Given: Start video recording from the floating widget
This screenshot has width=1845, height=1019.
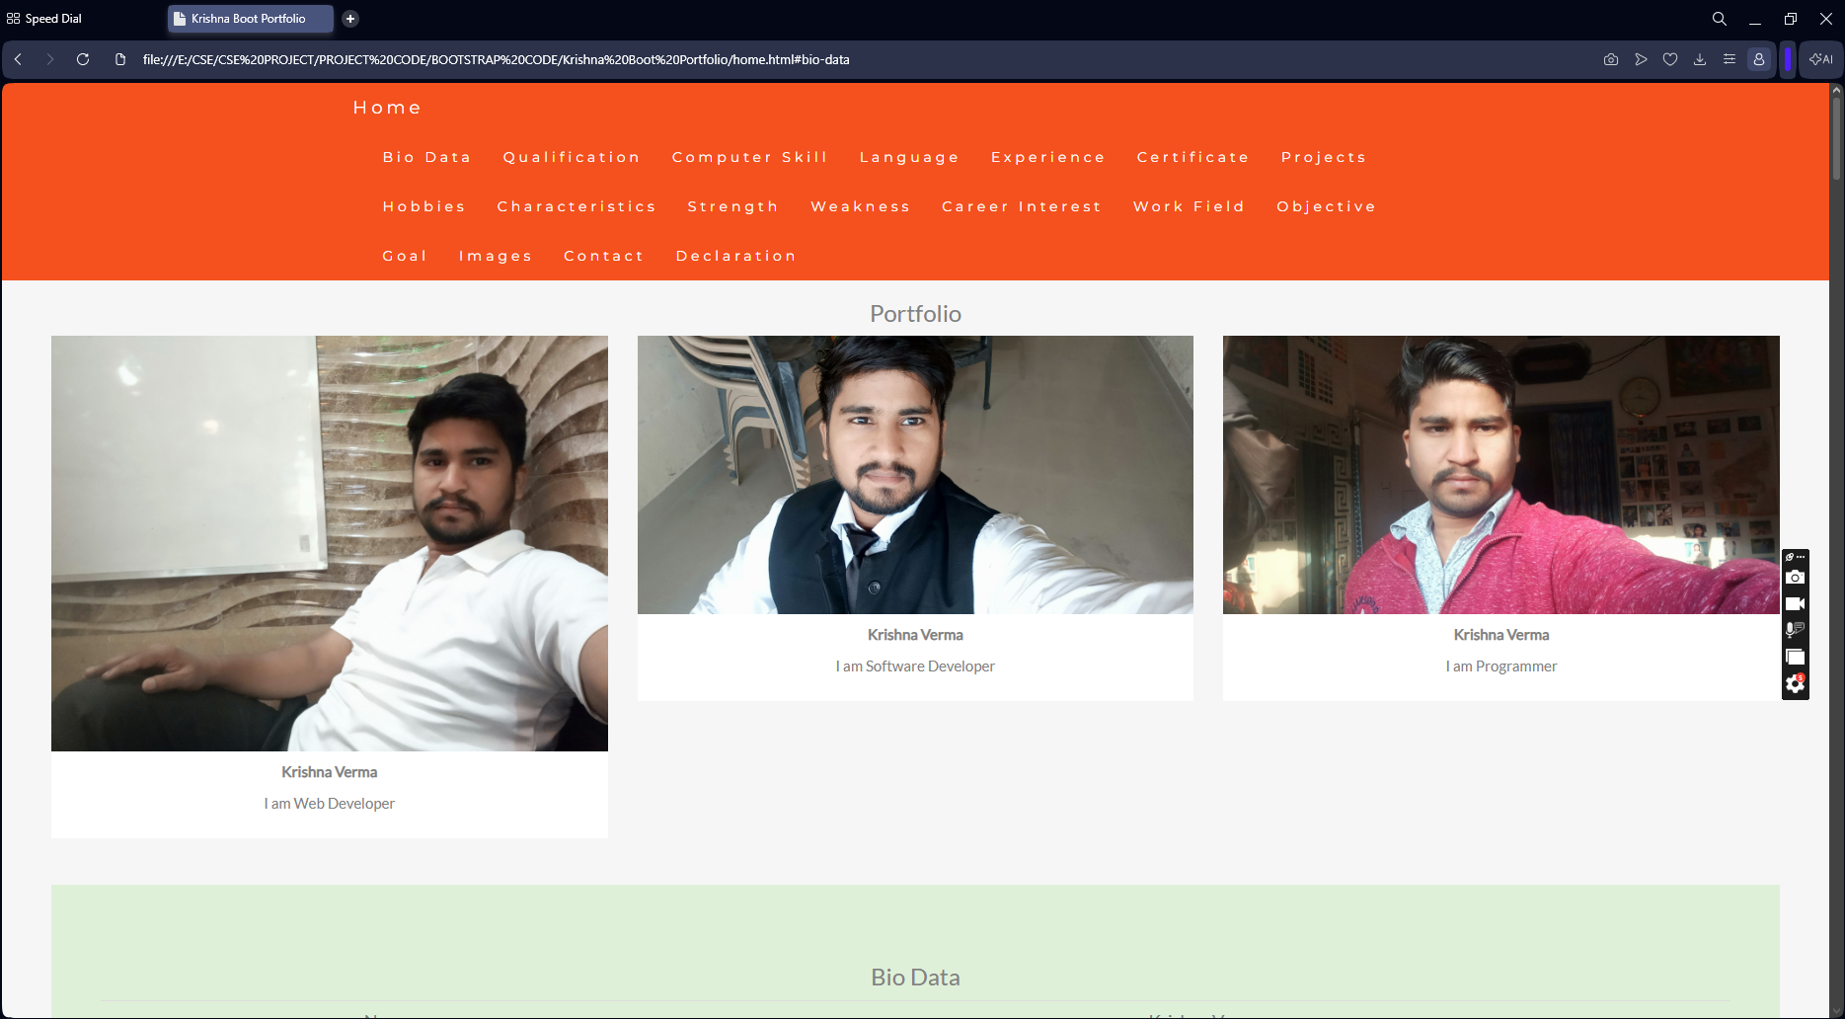Looking at the screenshot, I should click(x=1796, y=603).
